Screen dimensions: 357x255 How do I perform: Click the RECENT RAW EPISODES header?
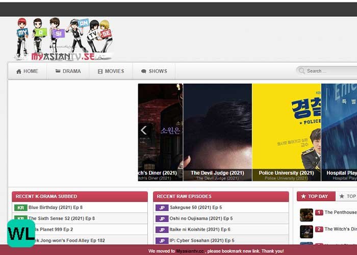pos(221,196)
